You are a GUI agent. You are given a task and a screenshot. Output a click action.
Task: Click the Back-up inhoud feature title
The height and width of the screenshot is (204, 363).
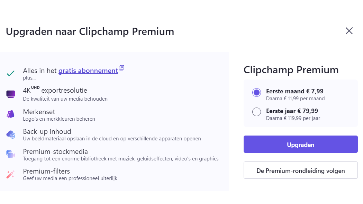(47, 131)
